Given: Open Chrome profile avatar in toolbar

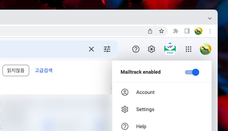Looking at the screenshot, I should click(x=198, y=31).
